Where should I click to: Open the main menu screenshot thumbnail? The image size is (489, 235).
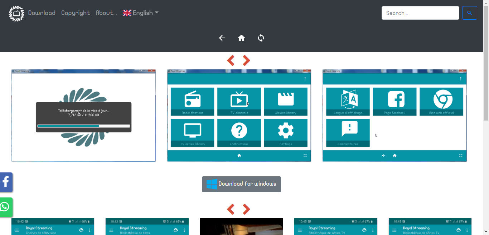tap(239, 116)
